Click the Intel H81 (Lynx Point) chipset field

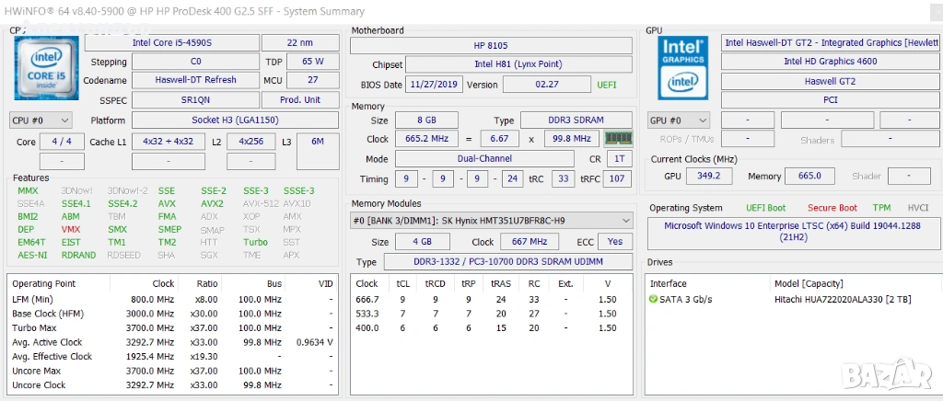[x=518, y=64]
